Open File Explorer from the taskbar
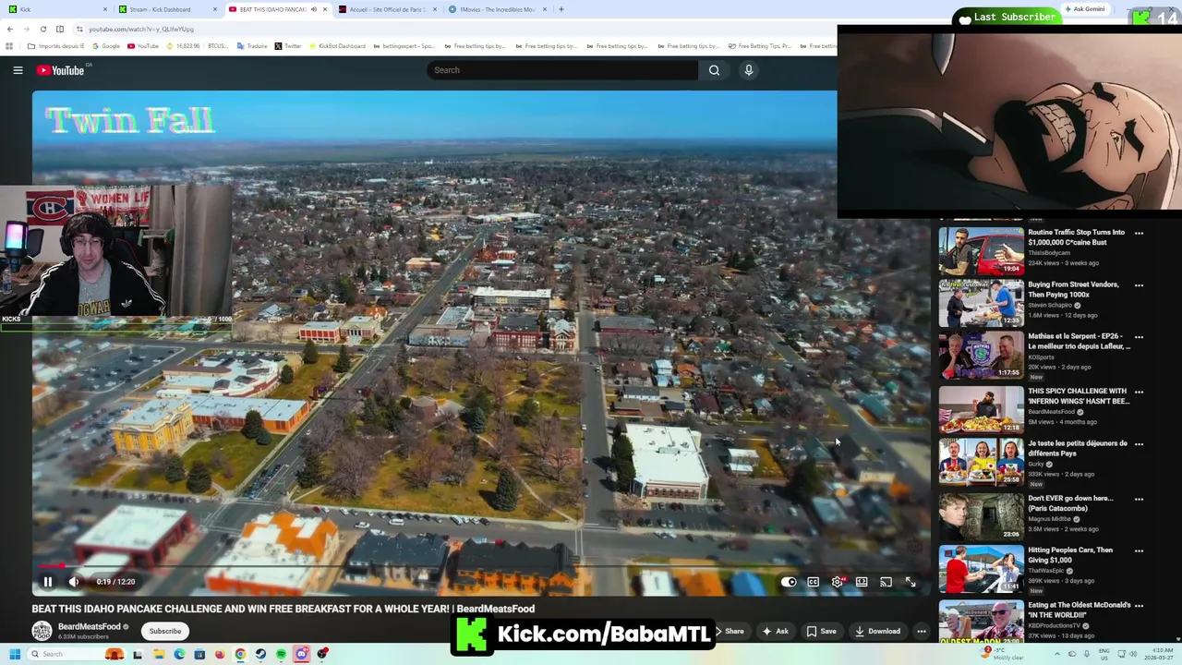 click(159, 654)
